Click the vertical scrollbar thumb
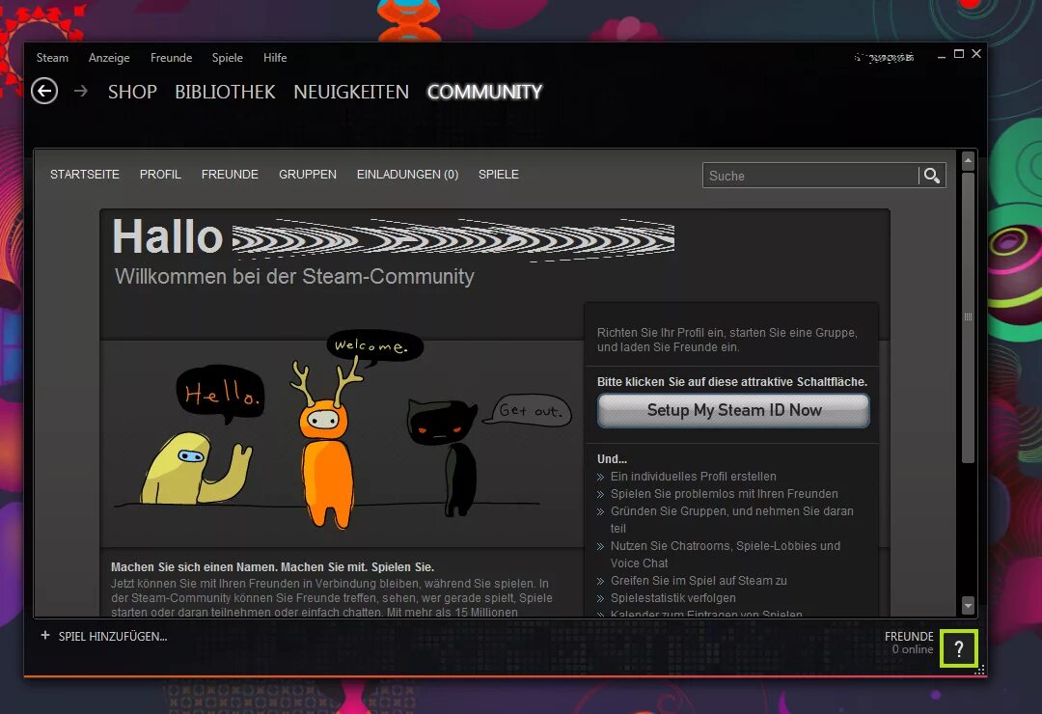Screen dimensions: 1042x714 (x=969, y=317)
